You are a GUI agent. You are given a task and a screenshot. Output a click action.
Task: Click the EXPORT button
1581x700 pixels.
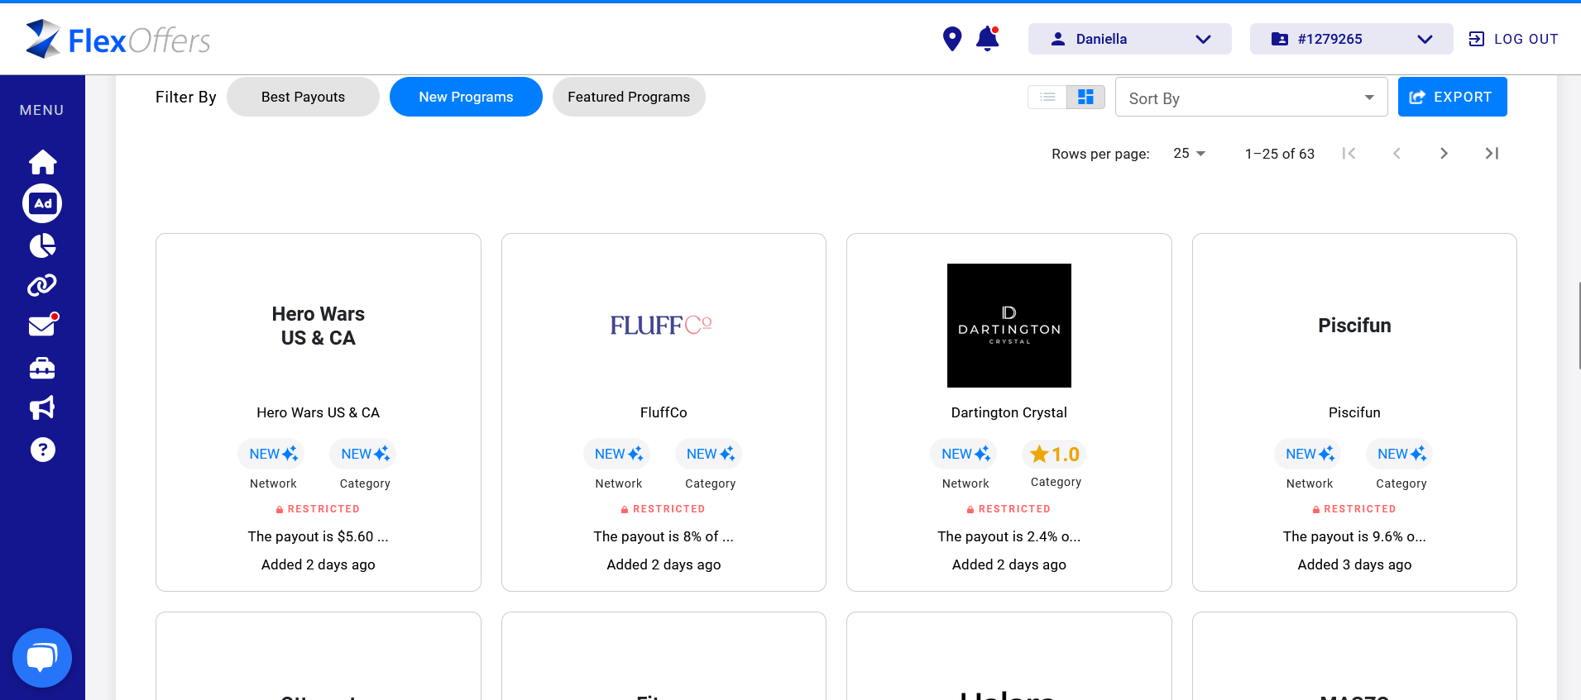point(1452,97)
